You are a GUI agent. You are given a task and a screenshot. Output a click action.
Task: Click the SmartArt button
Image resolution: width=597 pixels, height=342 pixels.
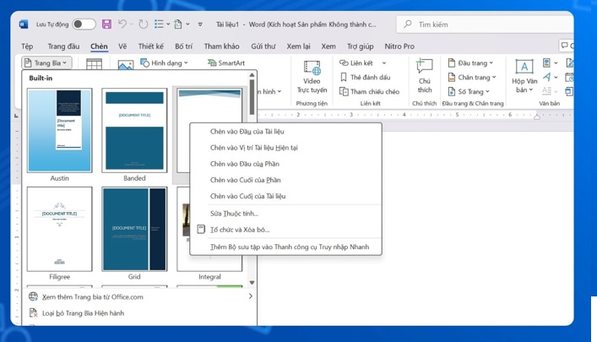point(225,63)
